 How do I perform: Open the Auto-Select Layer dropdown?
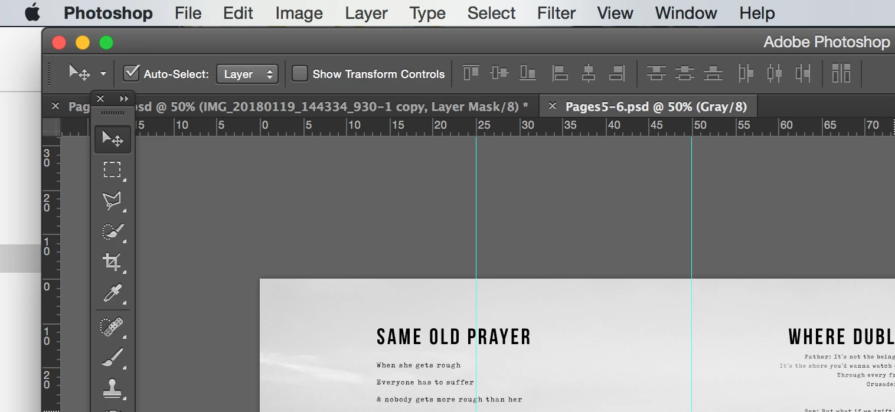pos(247,74)
